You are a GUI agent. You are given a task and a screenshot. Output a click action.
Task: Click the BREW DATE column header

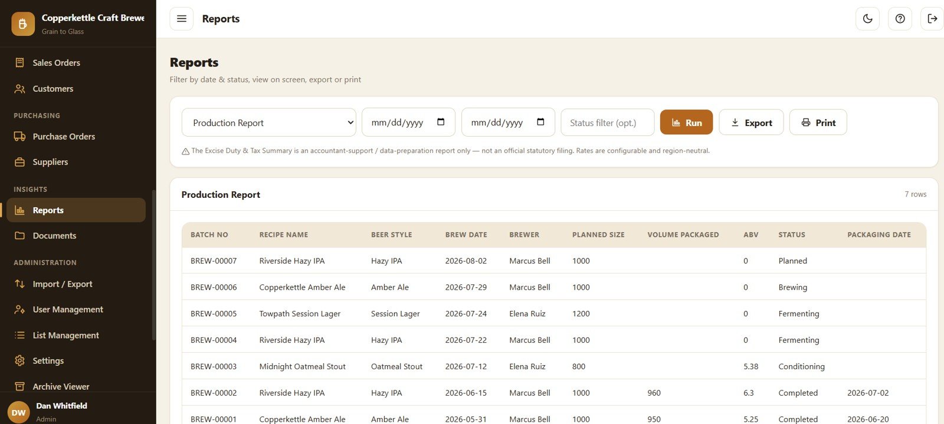click(466, 234)
